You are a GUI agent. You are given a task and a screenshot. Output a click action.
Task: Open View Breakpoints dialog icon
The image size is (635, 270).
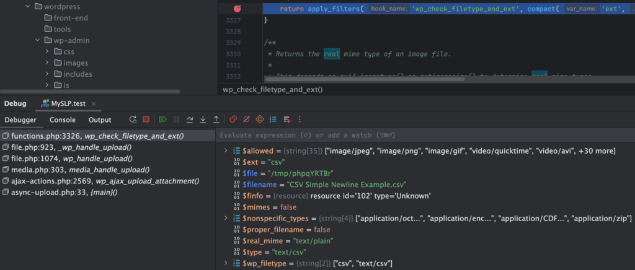coord(233,120)
